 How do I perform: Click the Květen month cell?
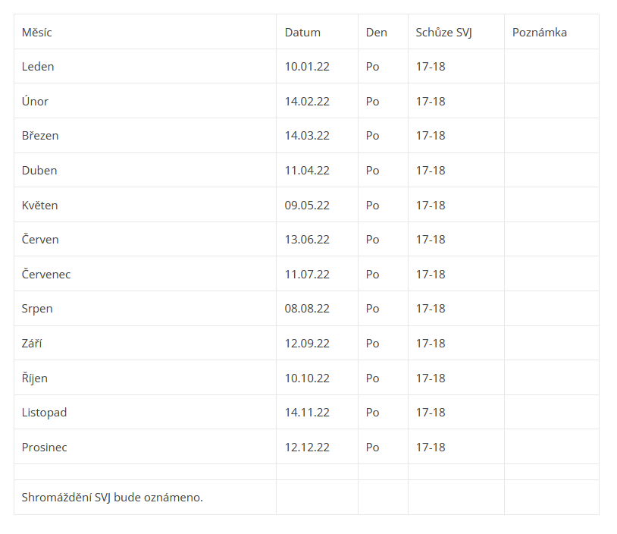[x=40, y=206]
